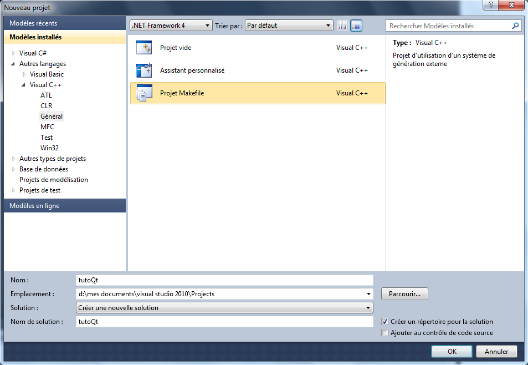Click the Nom text field
The height and width of the screenshot is (365, 528).
[x=224, y=280]
